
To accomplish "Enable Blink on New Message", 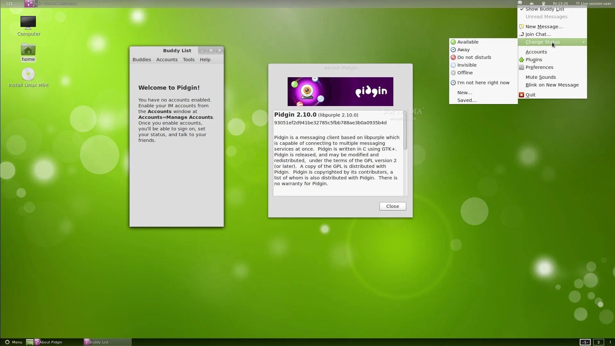I will coord(552,85).
